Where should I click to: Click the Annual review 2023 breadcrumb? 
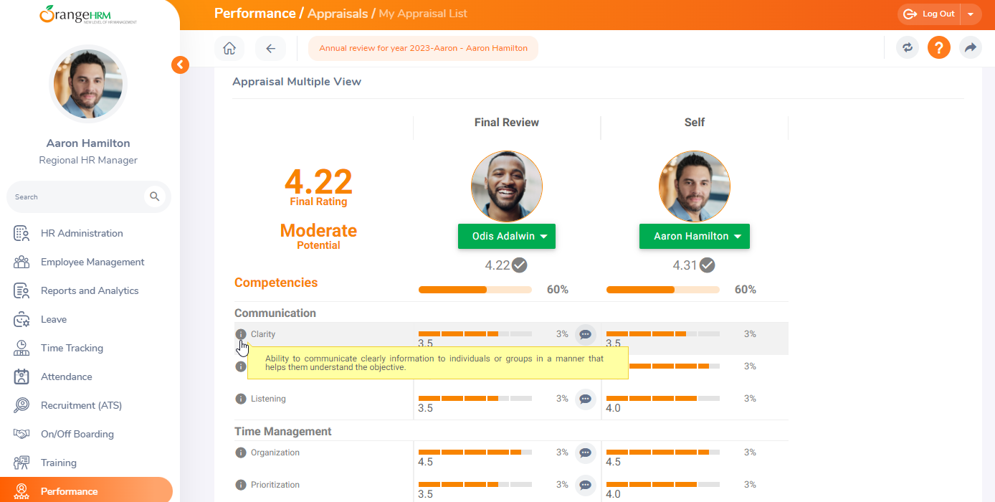click(x=423, y=49)
